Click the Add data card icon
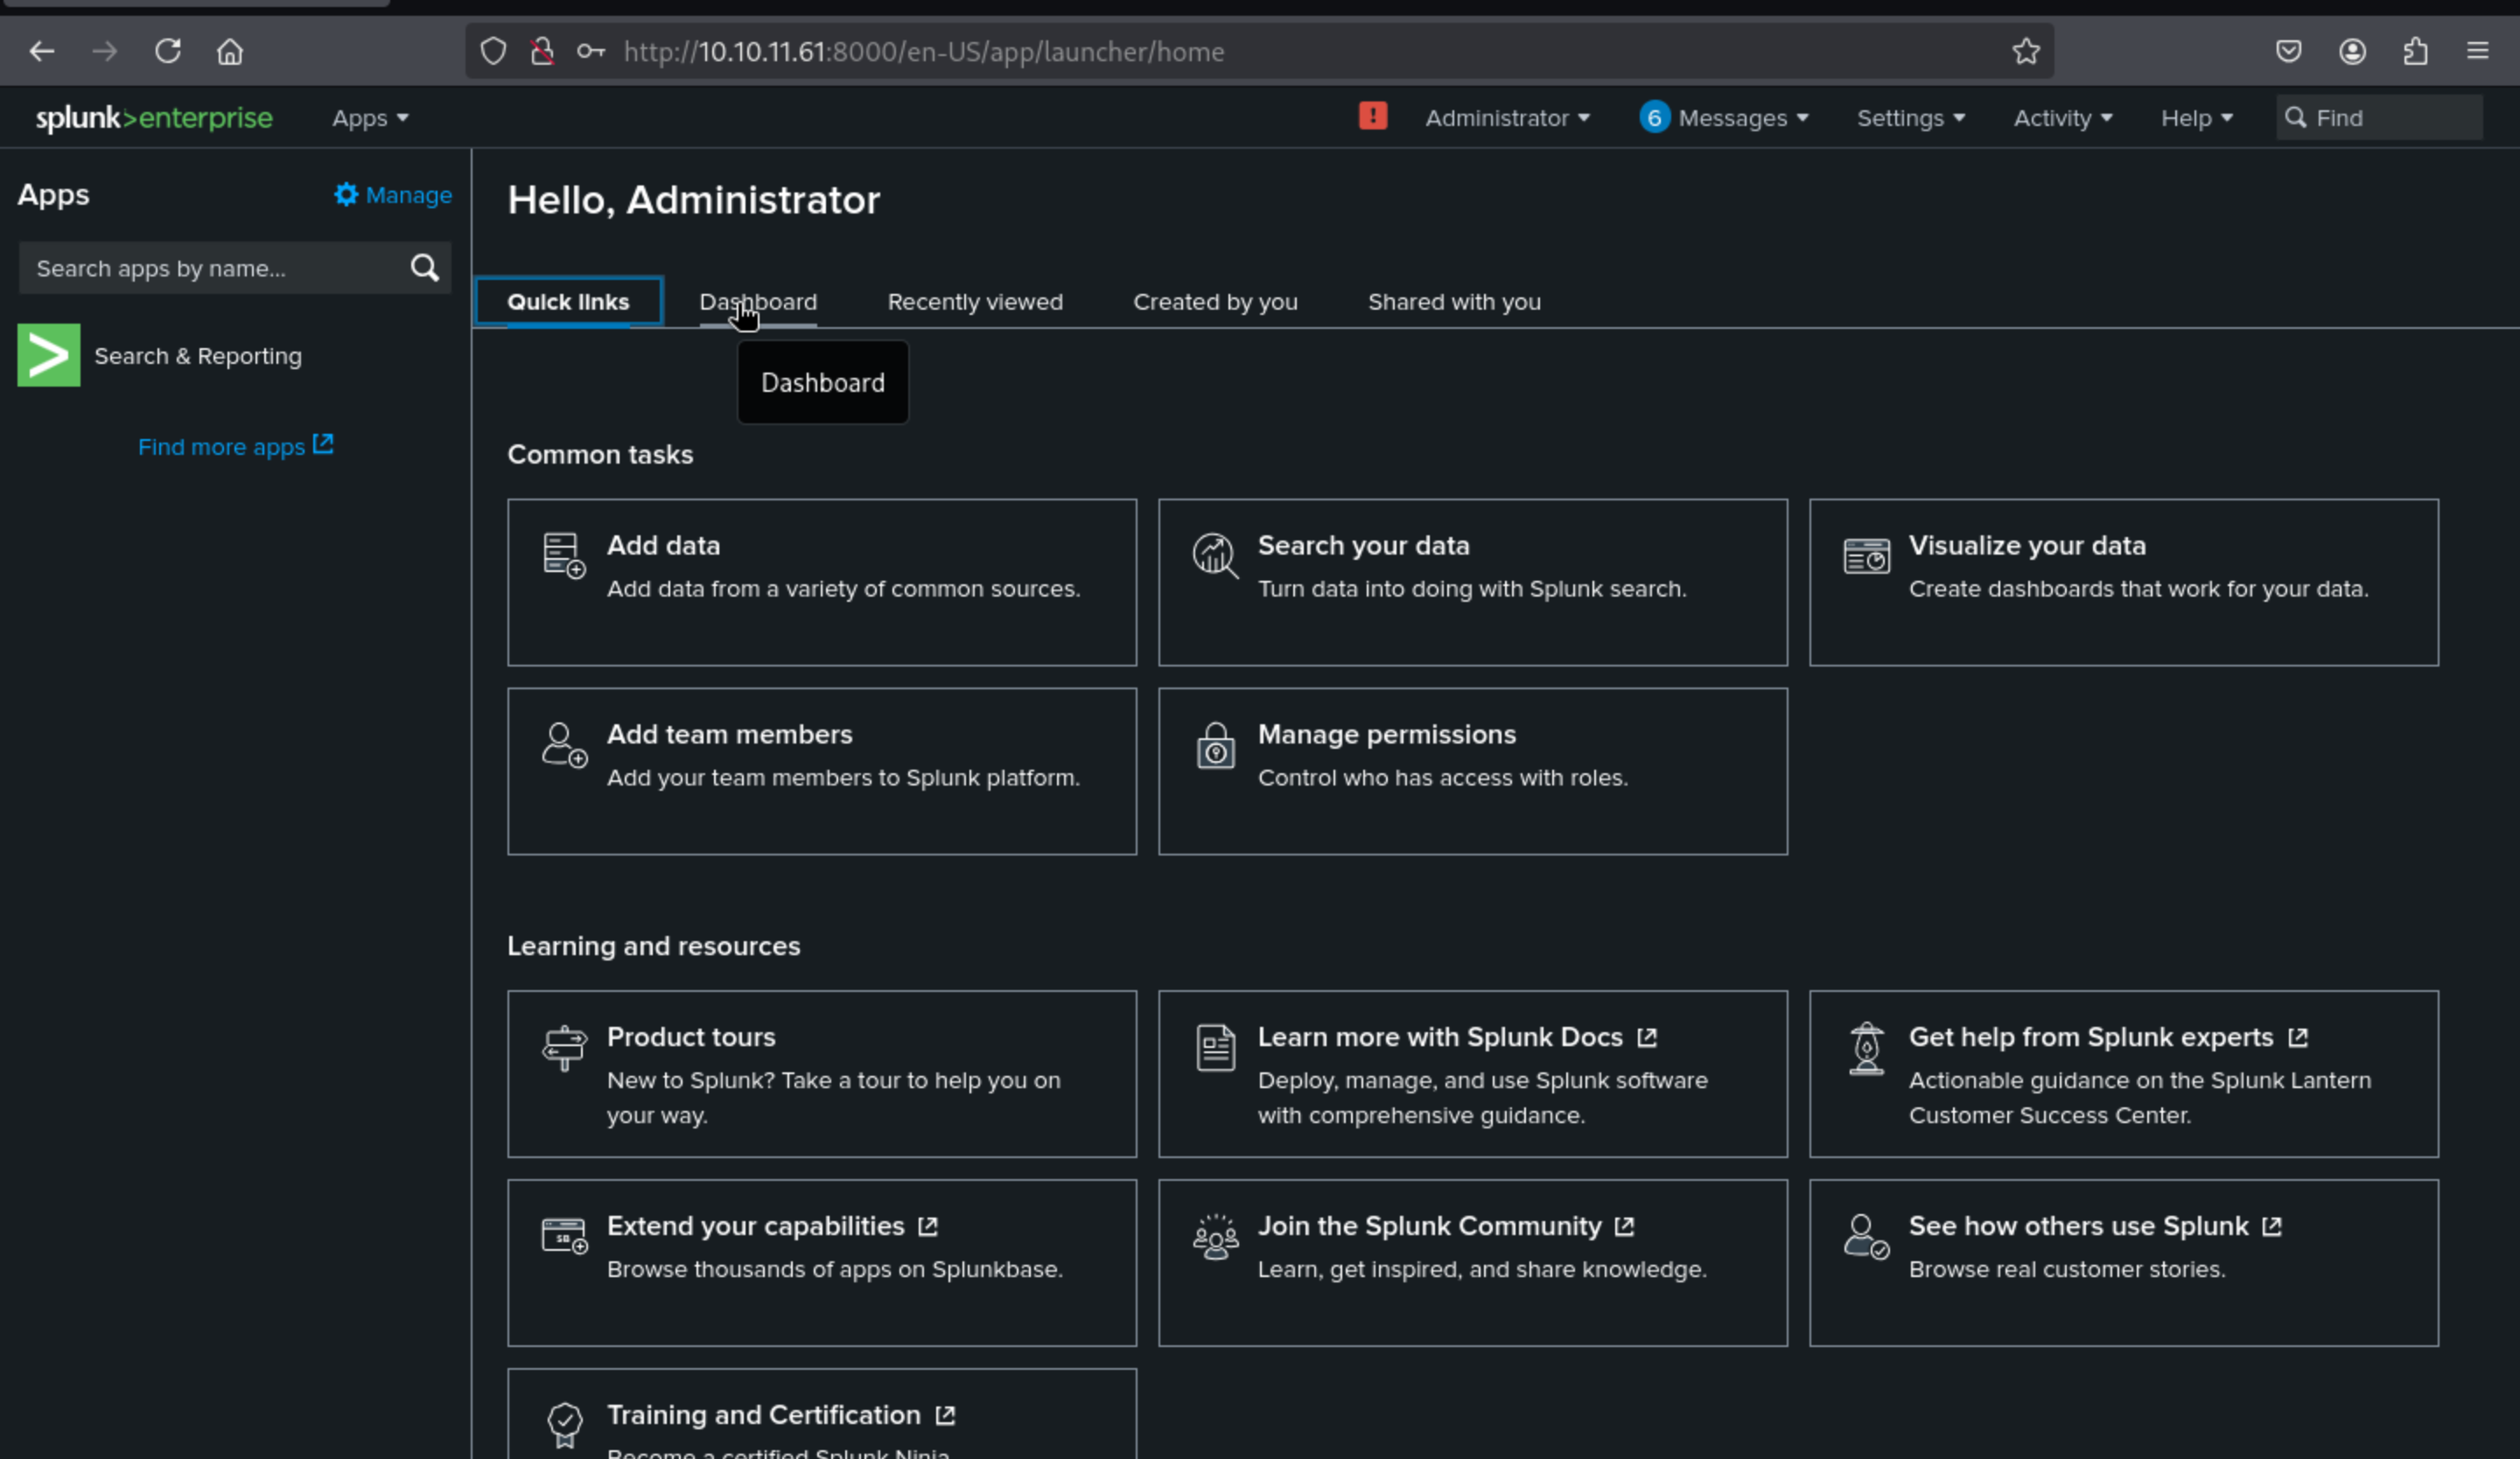This screenshot has width=2520, height=1459. (564, 555)
